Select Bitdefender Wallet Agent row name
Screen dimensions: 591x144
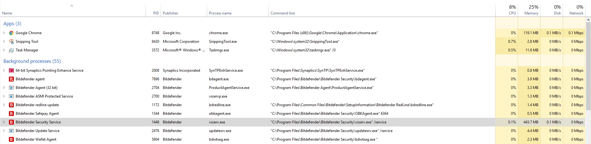[x=36, y=139]
